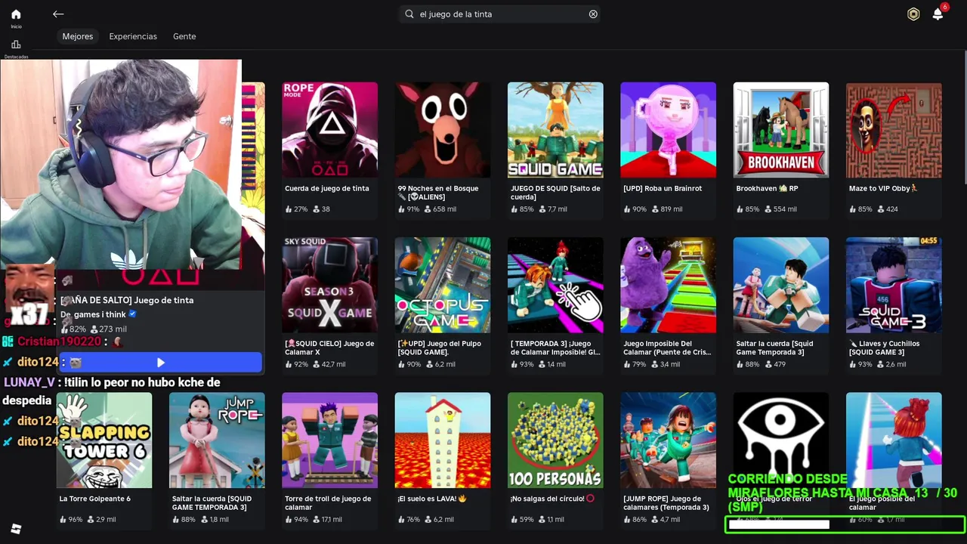967x544 pixels.
Task: Click title '¡No salgas del círculo!'
Action: (x=552, y=499)
